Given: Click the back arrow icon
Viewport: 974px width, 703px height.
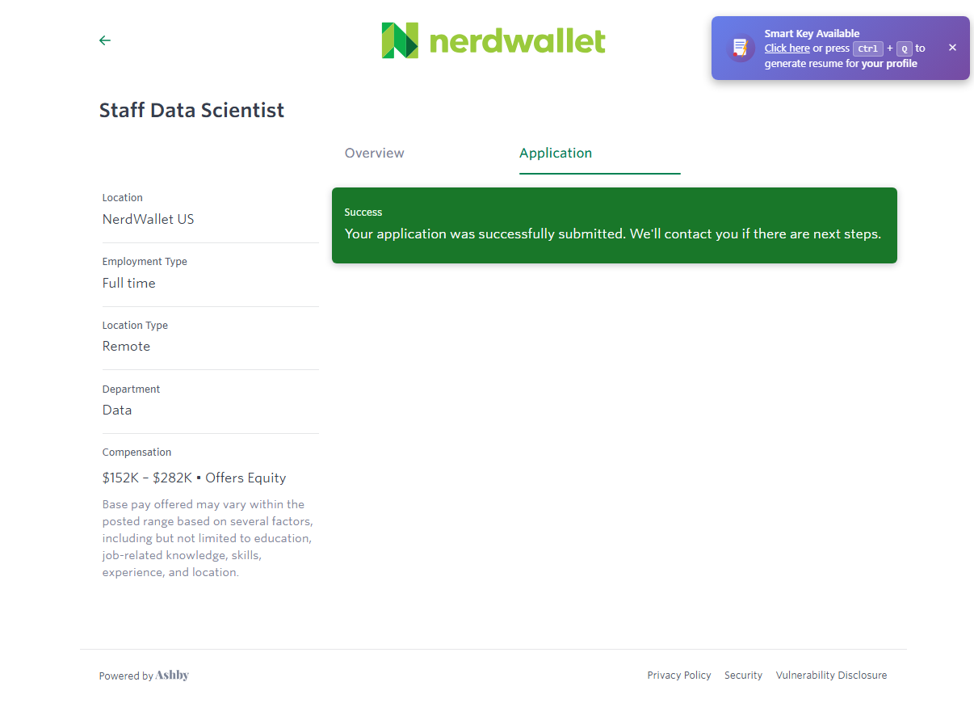Looking at the screenshot, I should (105, 40).
